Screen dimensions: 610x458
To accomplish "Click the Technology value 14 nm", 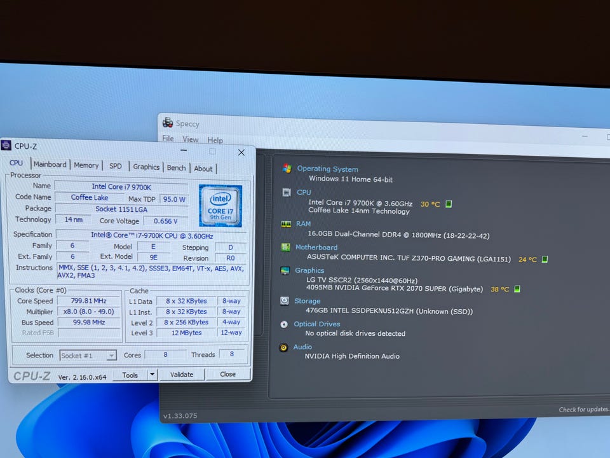I will 73,219.
